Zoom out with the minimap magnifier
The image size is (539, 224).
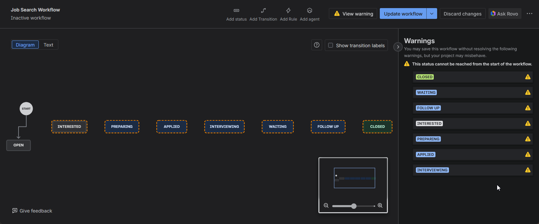click(x=326, y=205)
